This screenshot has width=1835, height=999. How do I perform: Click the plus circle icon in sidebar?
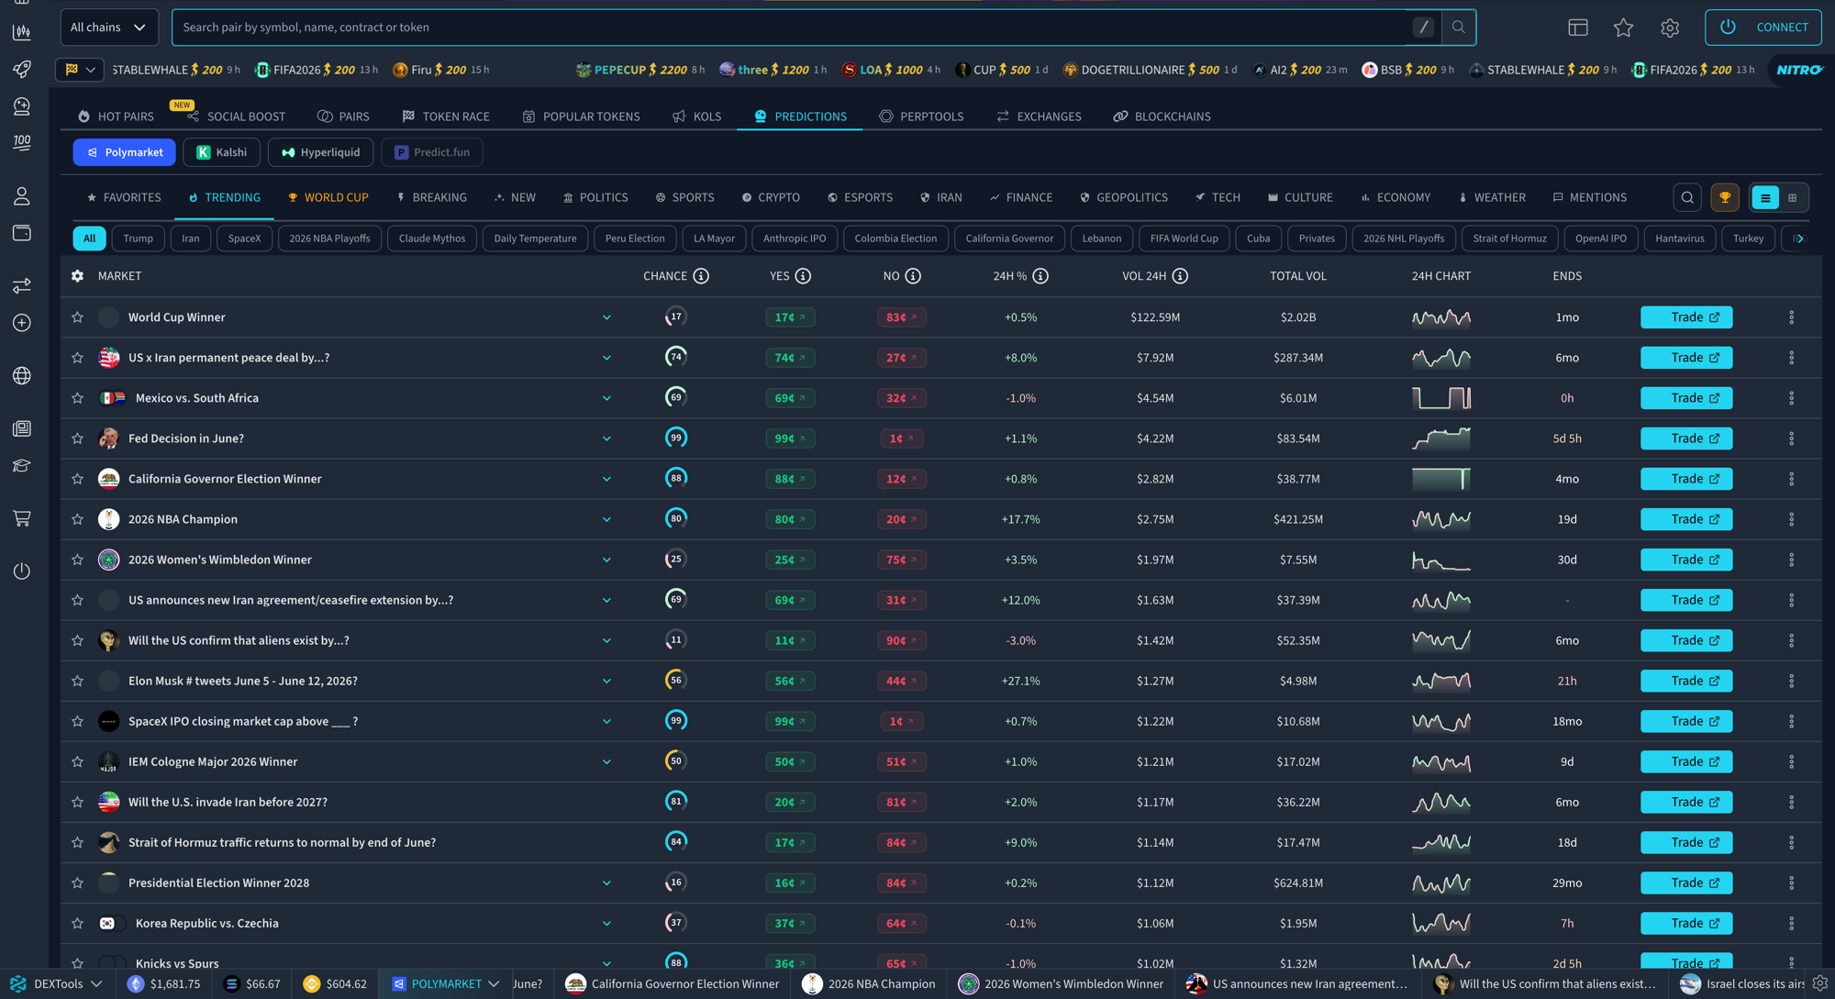click(22, 323)
